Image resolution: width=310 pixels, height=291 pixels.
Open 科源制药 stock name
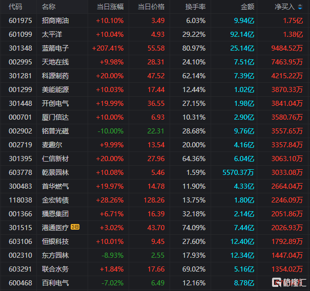coord(55,76)
